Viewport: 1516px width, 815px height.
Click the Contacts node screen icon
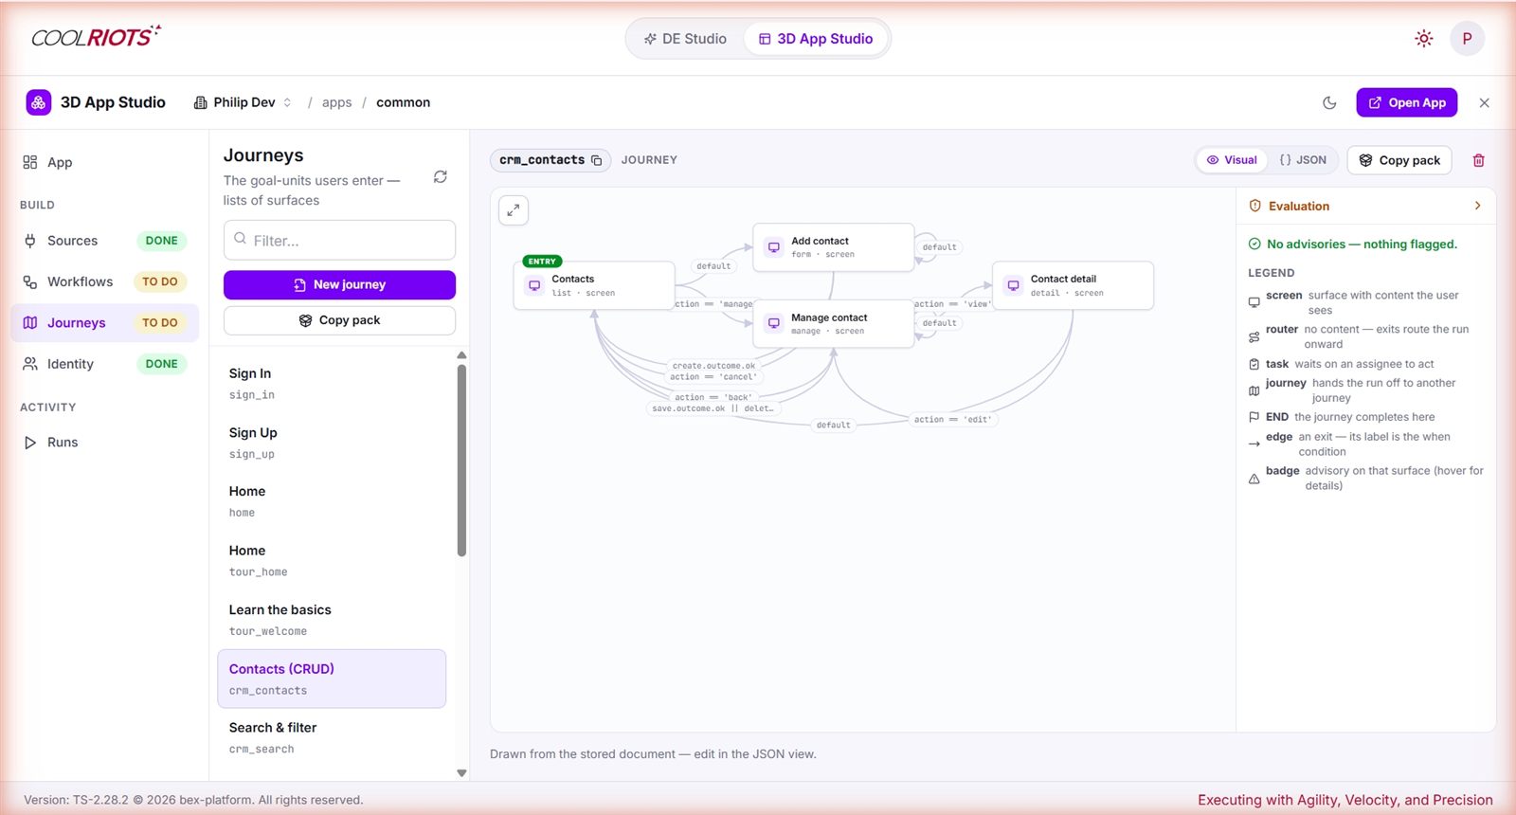click(534, 285)
